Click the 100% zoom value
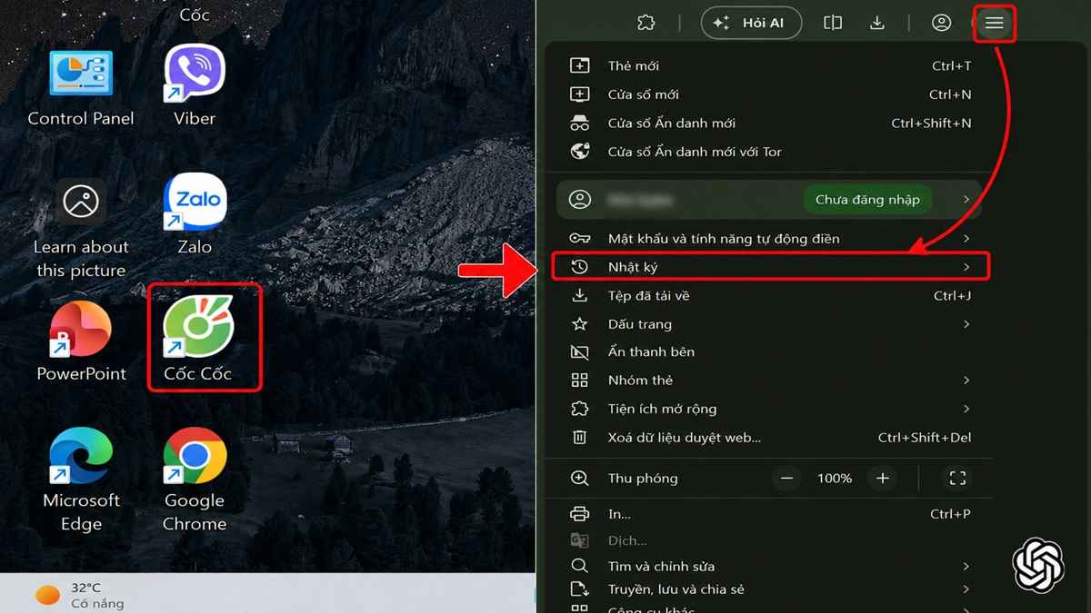 point(835,478)
